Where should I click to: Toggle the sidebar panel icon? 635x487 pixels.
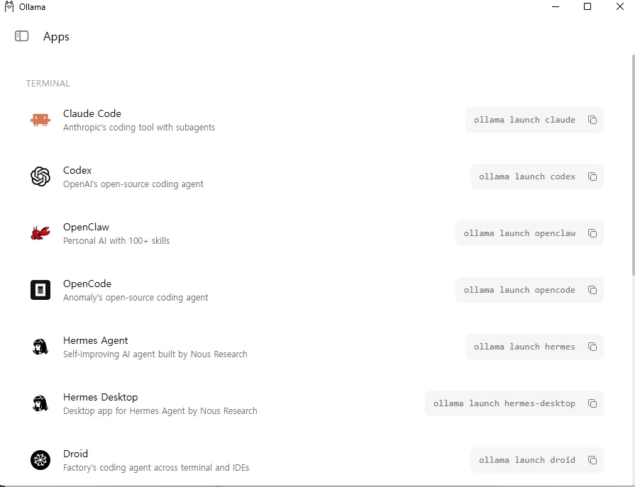22,36
